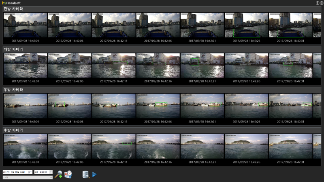This screenshot has height=182, width=324.
Task: Open 우방 카메라 thumbnail at 16:42:16
Action: pos(158,106)
